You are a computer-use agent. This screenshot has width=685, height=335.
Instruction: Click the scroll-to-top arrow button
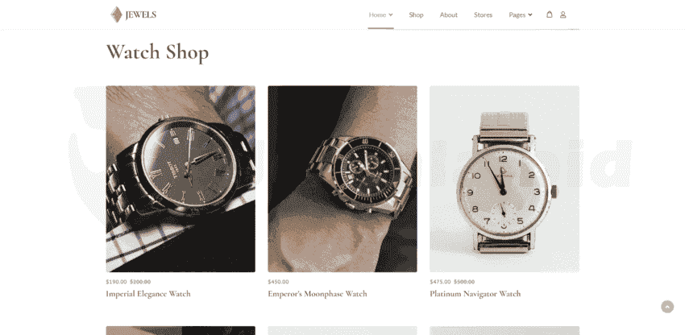[x=667, y=307]
